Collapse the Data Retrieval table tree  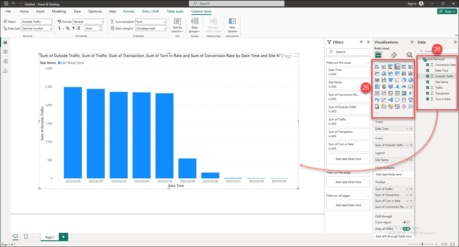pyautogui.click(x=420, y=59)
